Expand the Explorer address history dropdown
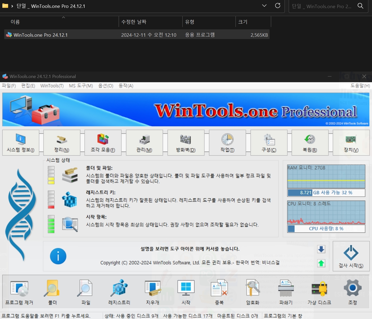The height and width of the screenshot is (319, 372). (264, 6)
